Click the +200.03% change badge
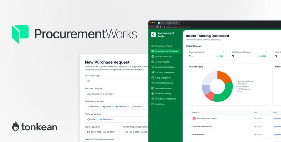The width and height of the screenshot is (281, 142). click(262, 56)
